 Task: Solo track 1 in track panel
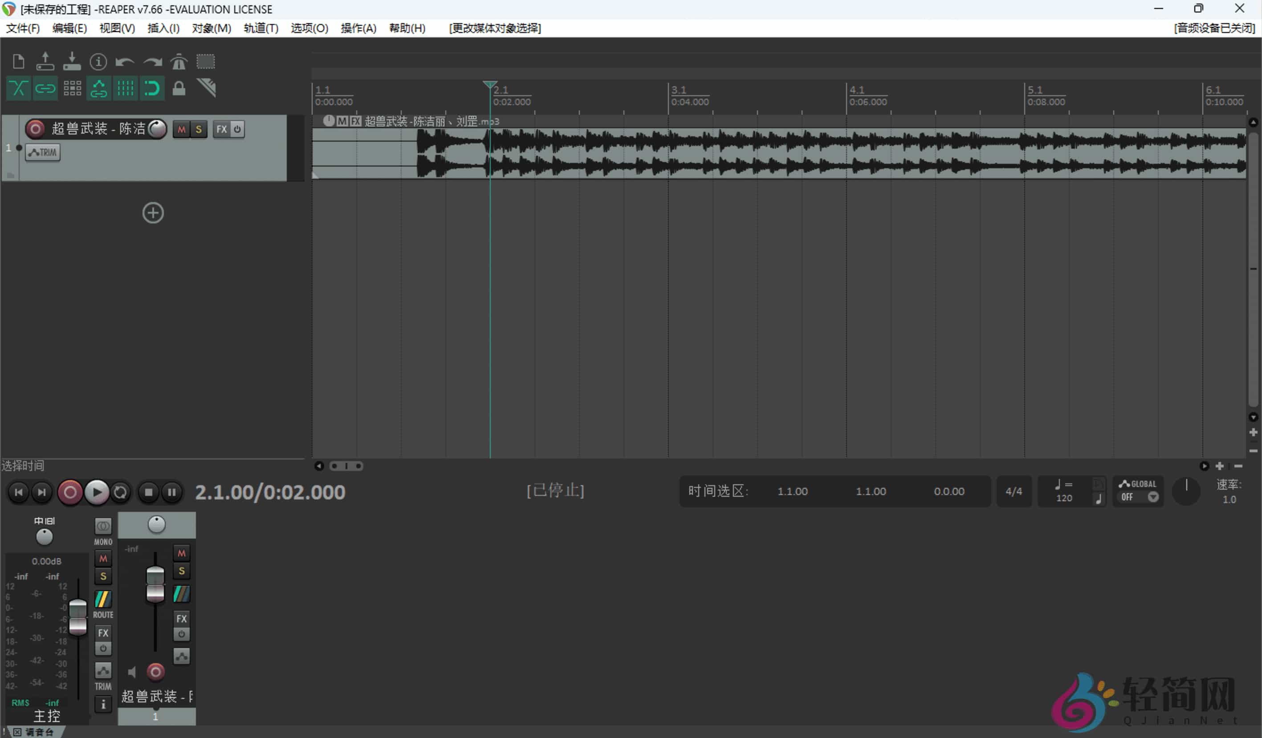(198, 129)
